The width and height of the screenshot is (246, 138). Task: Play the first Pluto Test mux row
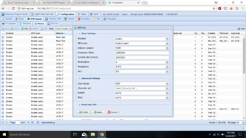click(3, 37)
